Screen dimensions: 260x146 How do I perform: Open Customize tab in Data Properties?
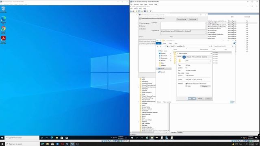204,57
